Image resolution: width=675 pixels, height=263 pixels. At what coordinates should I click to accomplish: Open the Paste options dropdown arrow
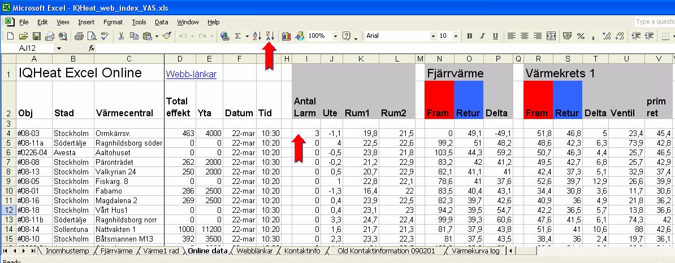pyautogui.click(x=157, y=36)
